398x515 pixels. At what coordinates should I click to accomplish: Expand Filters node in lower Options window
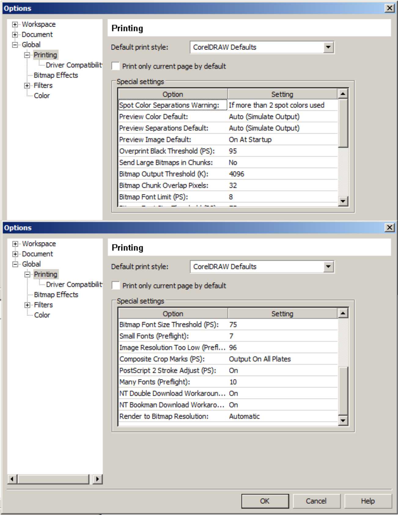pos(27,305)
